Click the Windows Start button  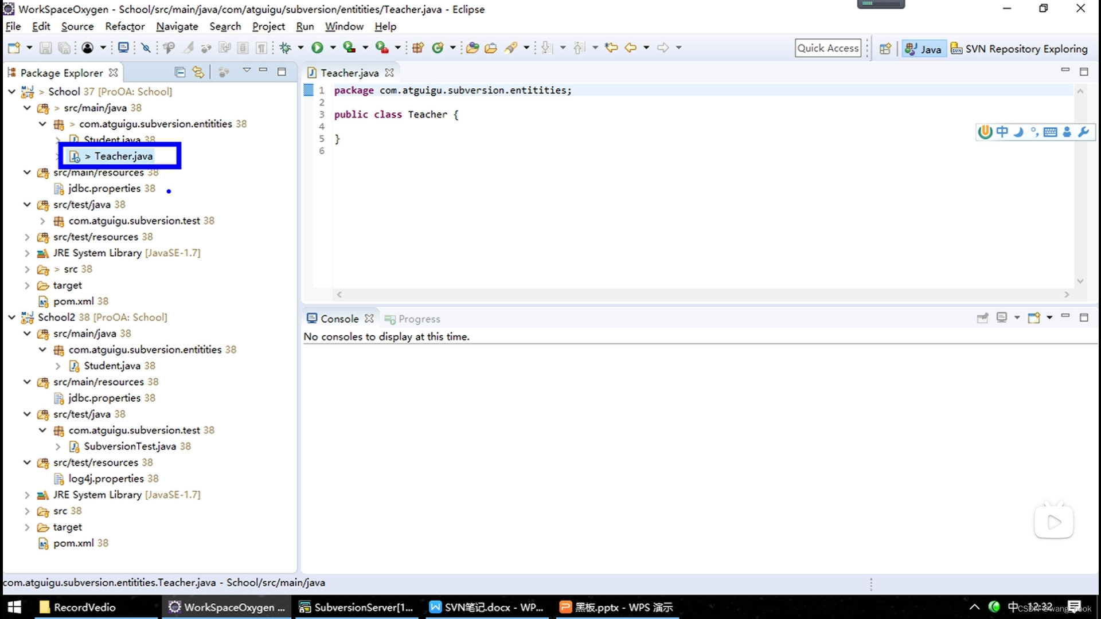point(14,607)
